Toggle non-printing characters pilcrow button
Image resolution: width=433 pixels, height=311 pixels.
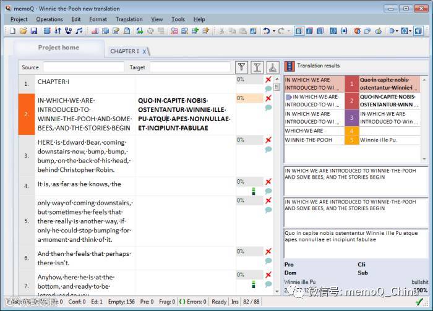pos(419,31)
